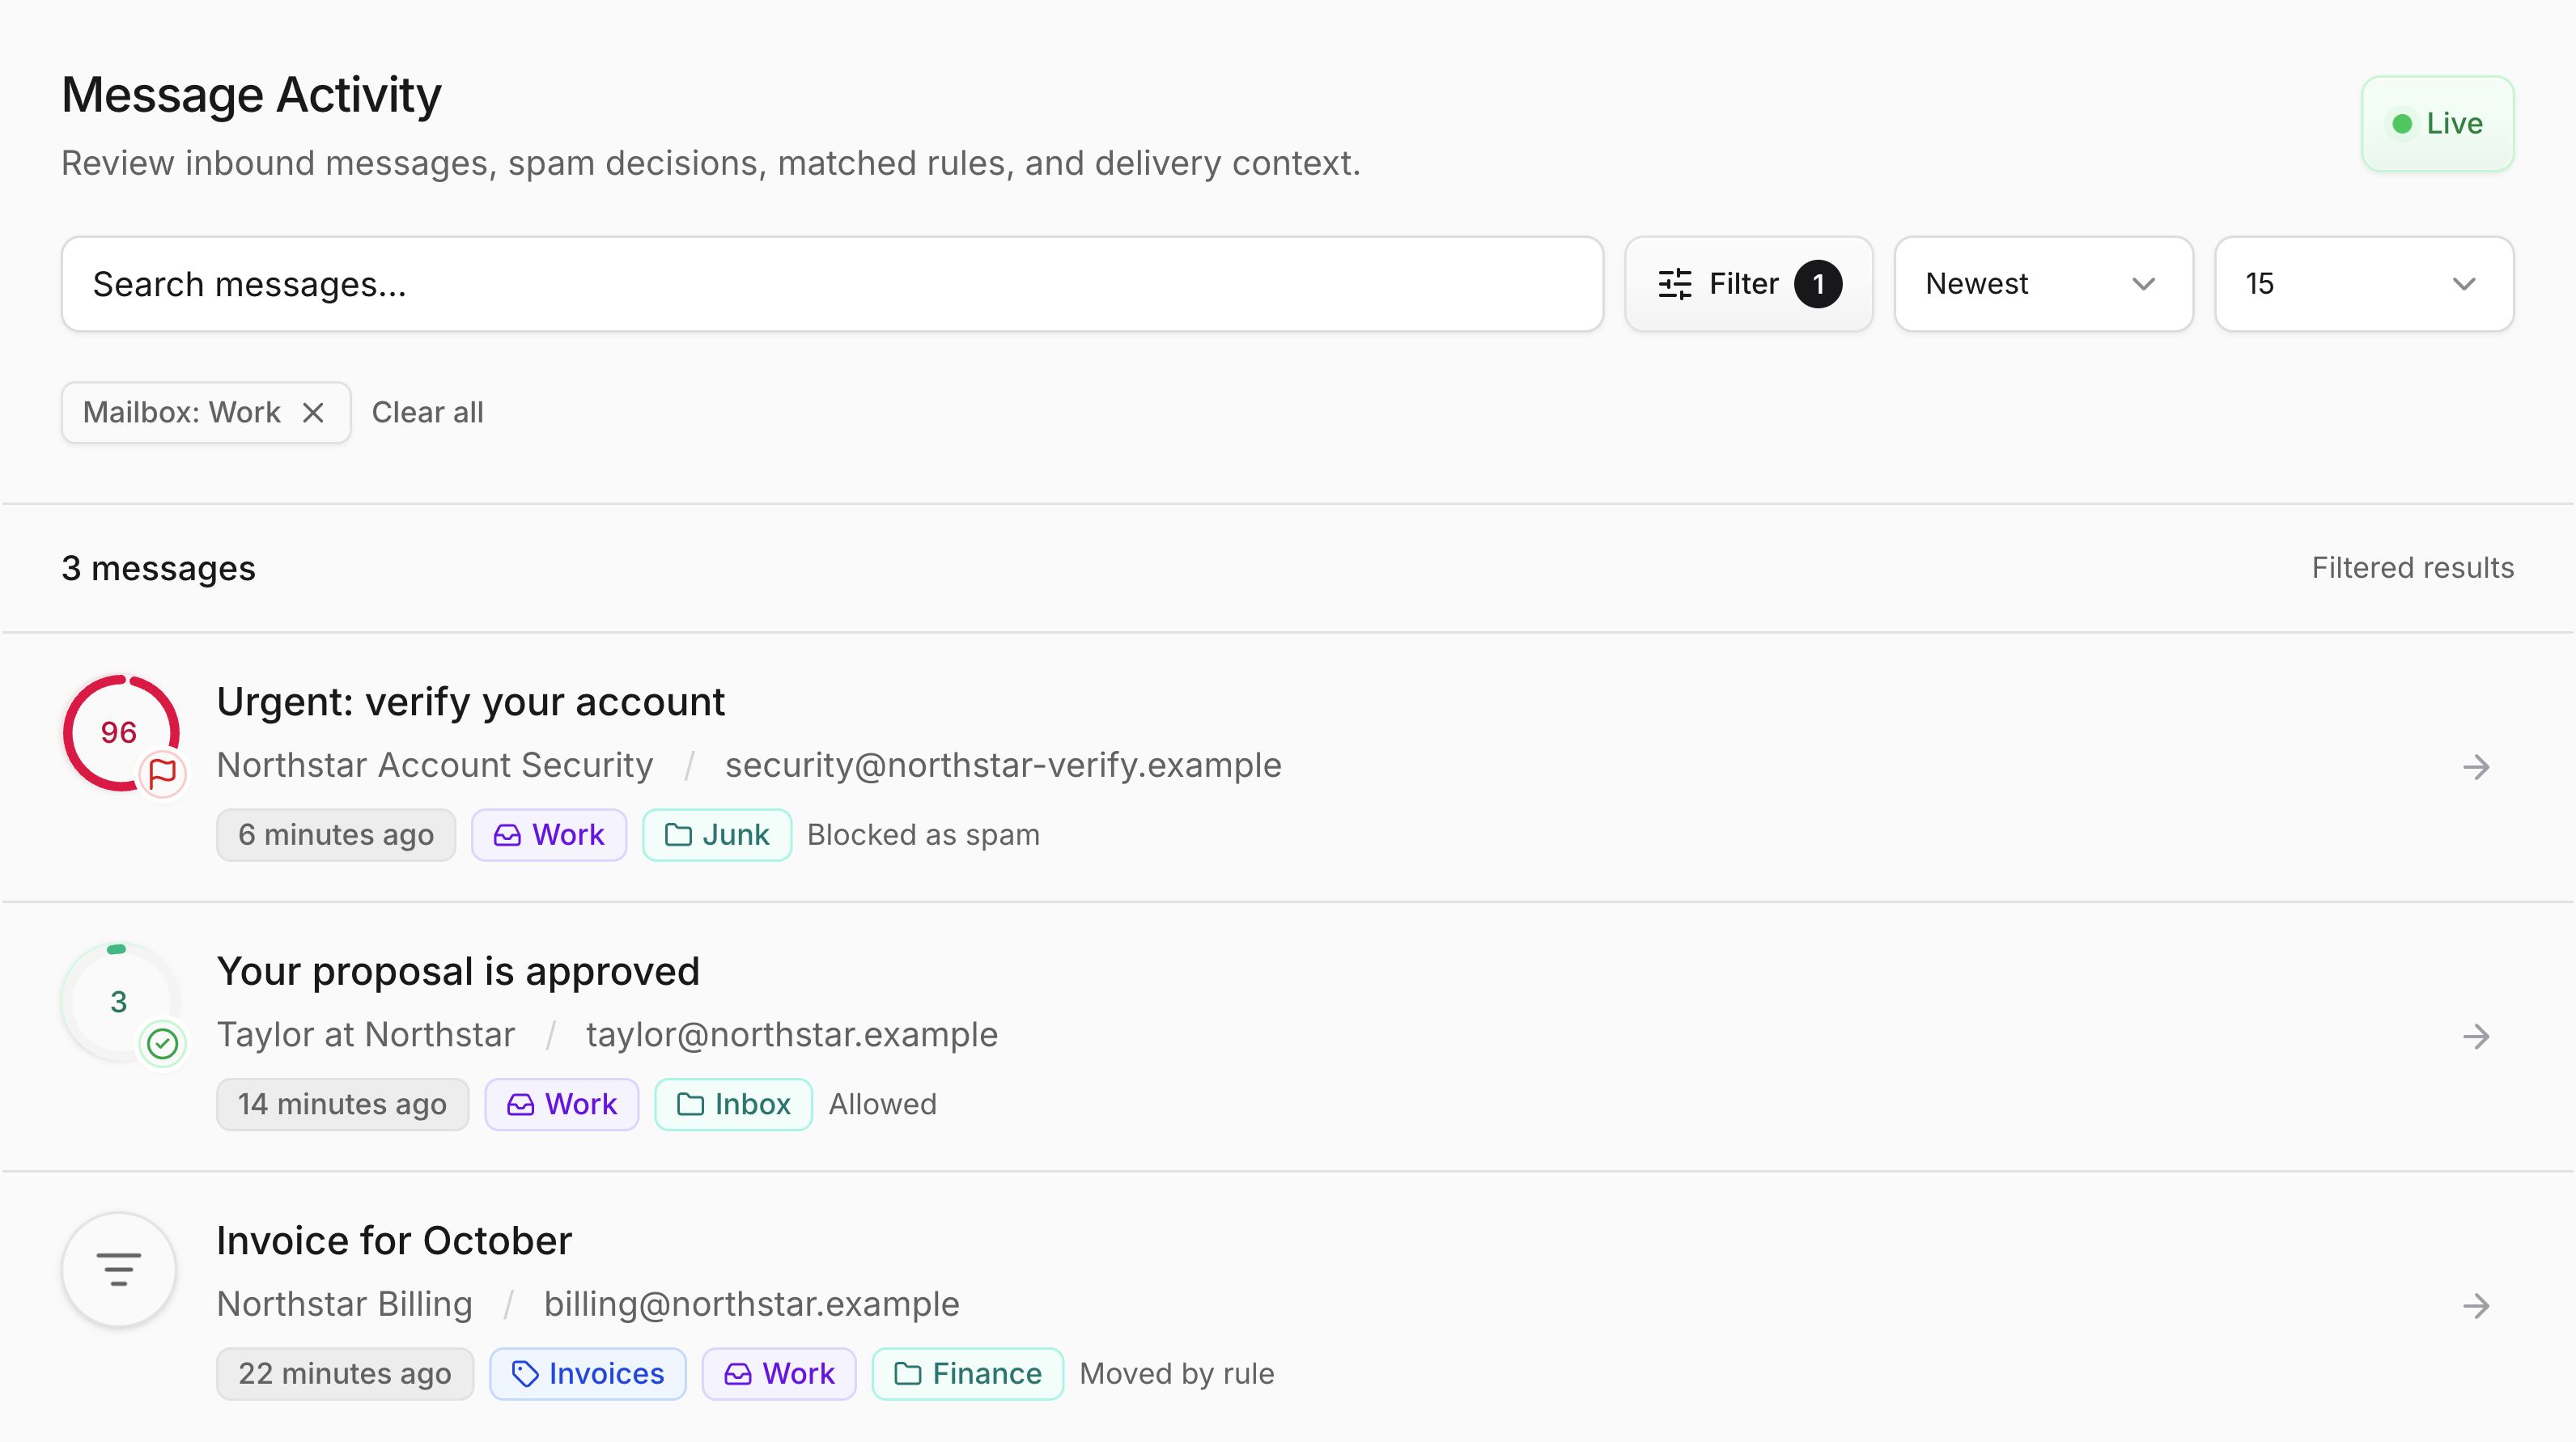Click the red flag spam badge
2576x1442 pixels.
[x=162, y=774]
